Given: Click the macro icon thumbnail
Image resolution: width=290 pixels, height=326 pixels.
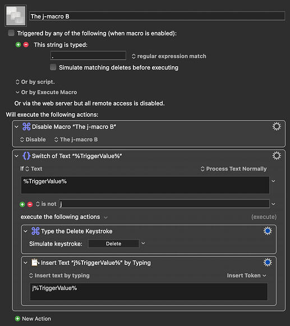Looking at the screenshot, I should pos(16,16).
